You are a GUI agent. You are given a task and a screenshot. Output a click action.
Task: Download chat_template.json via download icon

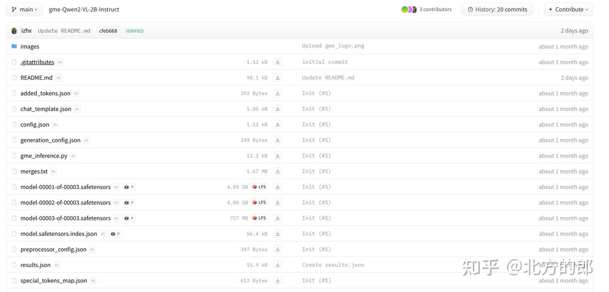(277, 109)
